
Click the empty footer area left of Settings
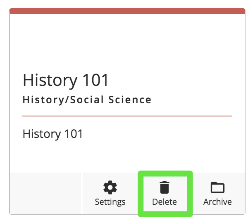[x=45, y=193]
